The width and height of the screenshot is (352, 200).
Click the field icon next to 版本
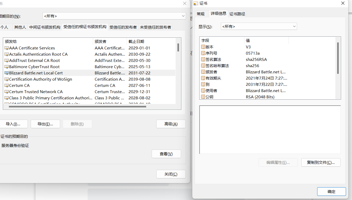pyautogui.click(x=203, y=47)
